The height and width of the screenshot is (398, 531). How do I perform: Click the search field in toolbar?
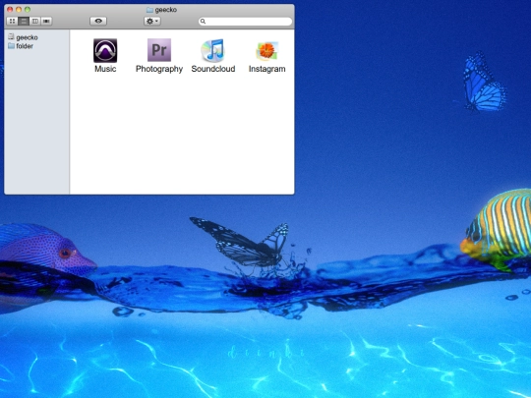click(245, 22)
